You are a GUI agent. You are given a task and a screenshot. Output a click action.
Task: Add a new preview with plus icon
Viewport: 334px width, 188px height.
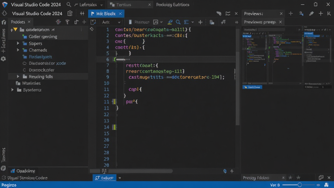[x=291, y=13]
